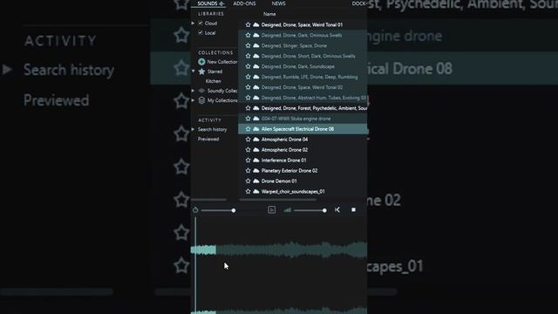This screenshot has height=314, width=558.
Task: Star the 'Atmospheric Drone 04' sound
Action: (x=248, y=140)
